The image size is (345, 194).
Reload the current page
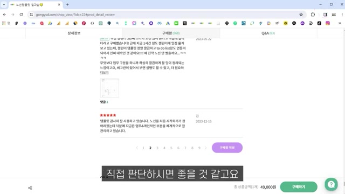pos(21,15)
